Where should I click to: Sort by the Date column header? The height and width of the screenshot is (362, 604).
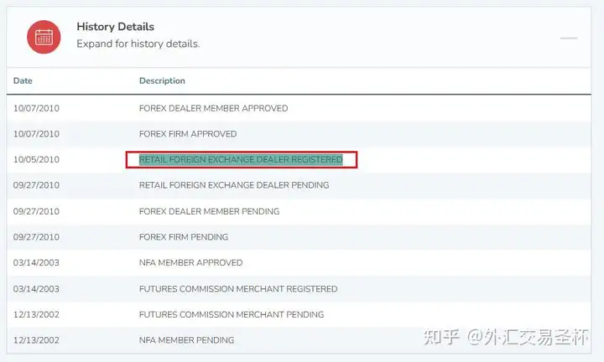tap(23, 80)
